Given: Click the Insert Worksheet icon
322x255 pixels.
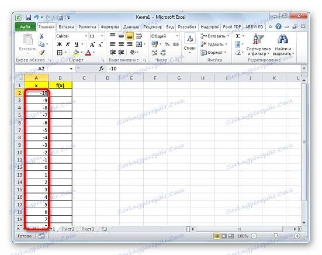Looking at the screenshot, I should (x=105, y=229).
